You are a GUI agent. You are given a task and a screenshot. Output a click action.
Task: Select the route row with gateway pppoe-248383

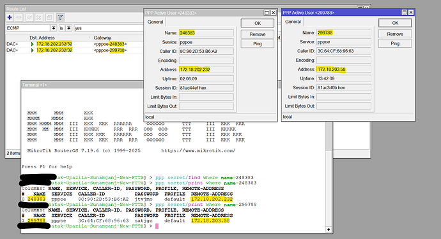pyautogui.click(x=75, y=44)
